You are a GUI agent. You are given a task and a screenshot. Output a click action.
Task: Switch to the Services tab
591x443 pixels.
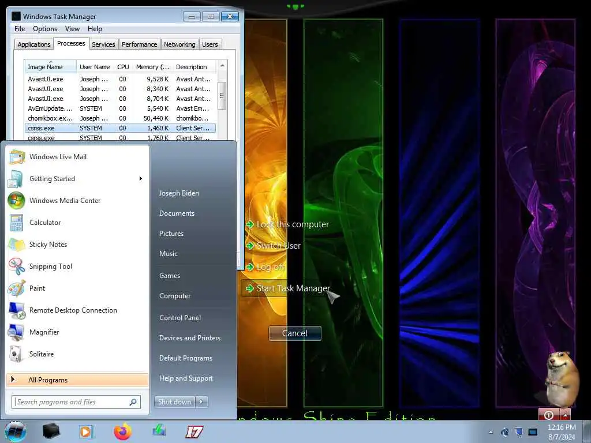(103, 44)
